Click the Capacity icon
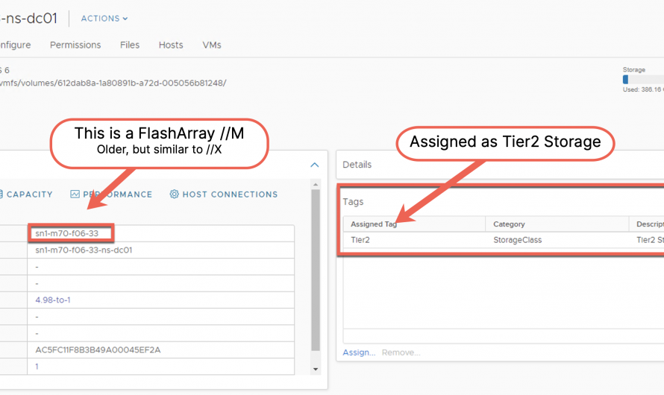664x395 pixels. tap(2, 195)
